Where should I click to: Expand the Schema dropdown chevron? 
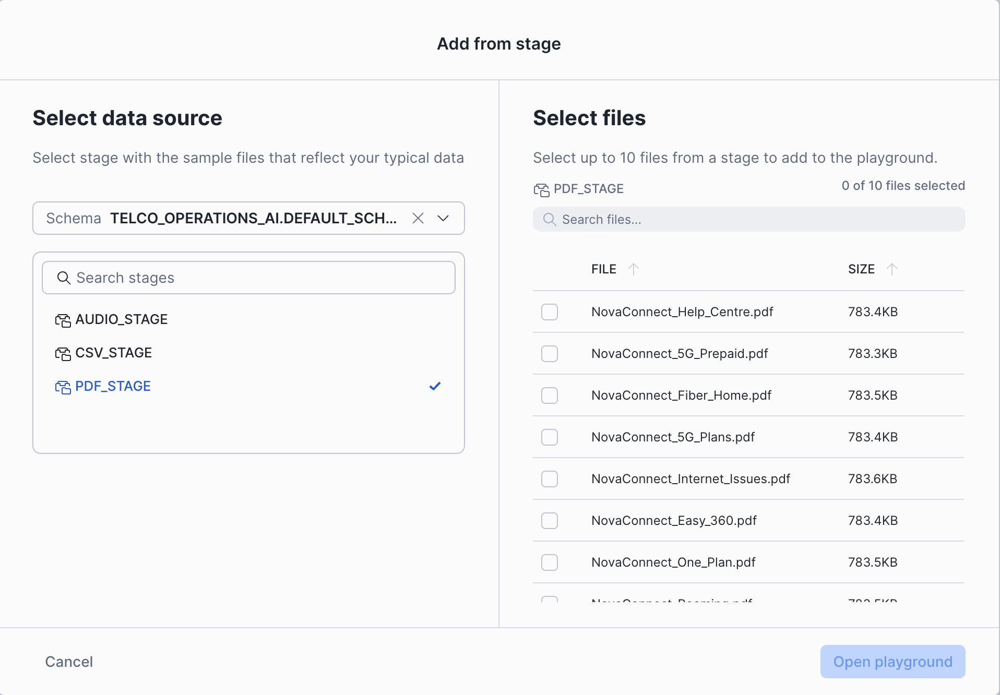[443, 218]
